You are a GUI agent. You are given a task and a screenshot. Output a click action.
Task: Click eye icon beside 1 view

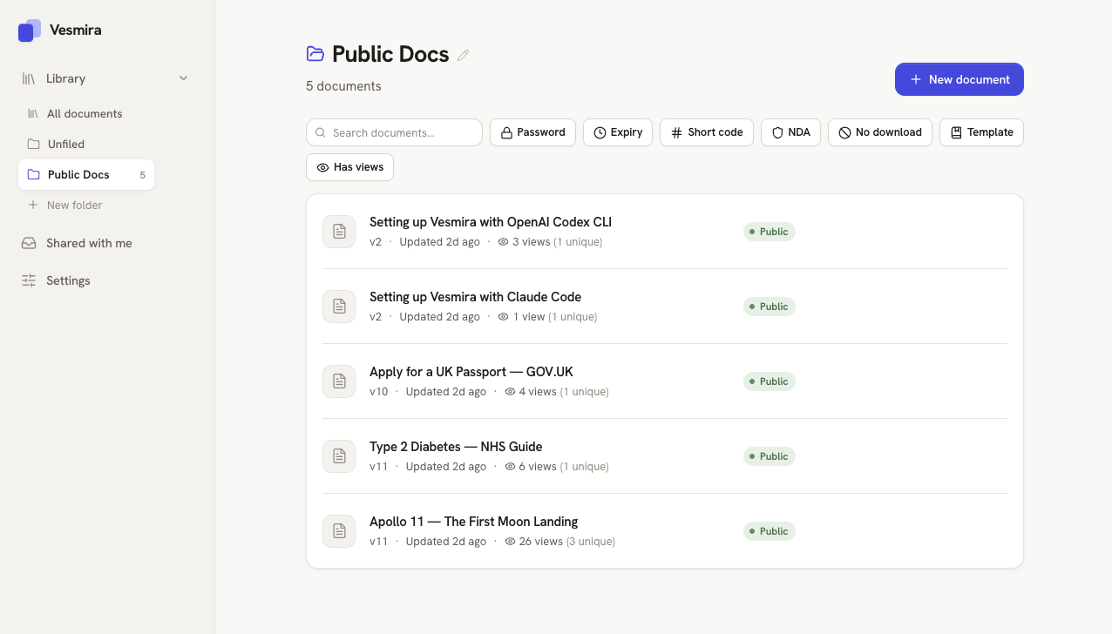[x=503, y=317]
